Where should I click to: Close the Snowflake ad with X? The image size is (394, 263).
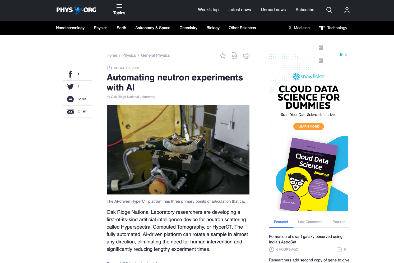coord(346,55)
